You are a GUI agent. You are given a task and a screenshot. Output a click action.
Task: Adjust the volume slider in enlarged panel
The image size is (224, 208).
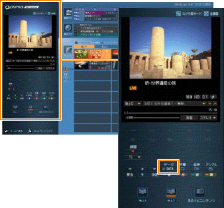click(x=152, y=118)
